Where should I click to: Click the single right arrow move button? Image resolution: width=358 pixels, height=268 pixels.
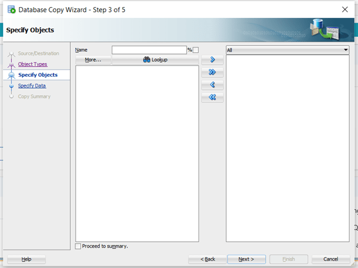tap(212, 60)
